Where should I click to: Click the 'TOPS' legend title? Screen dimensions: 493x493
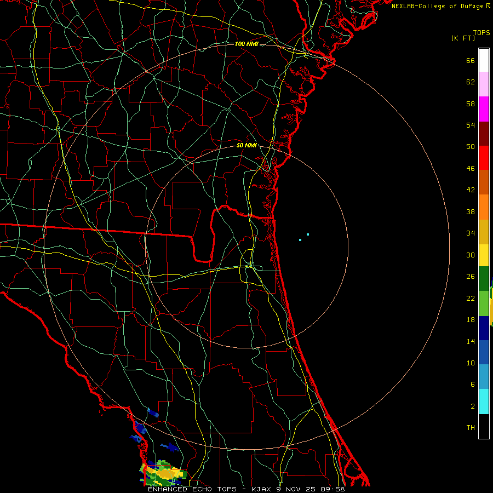coord(481,33)
